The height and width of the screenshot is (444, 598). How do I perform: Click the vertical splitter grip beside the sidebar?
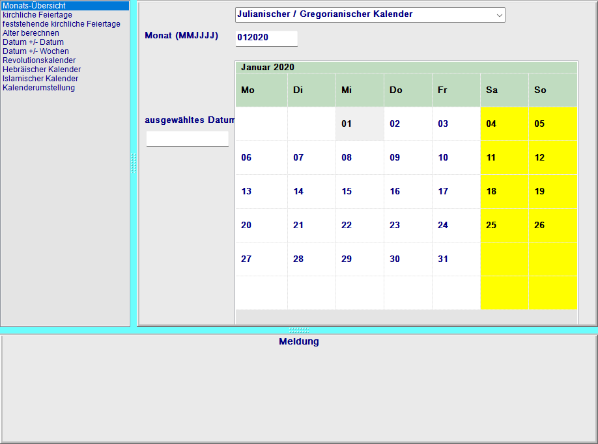[x=134, y=163]
